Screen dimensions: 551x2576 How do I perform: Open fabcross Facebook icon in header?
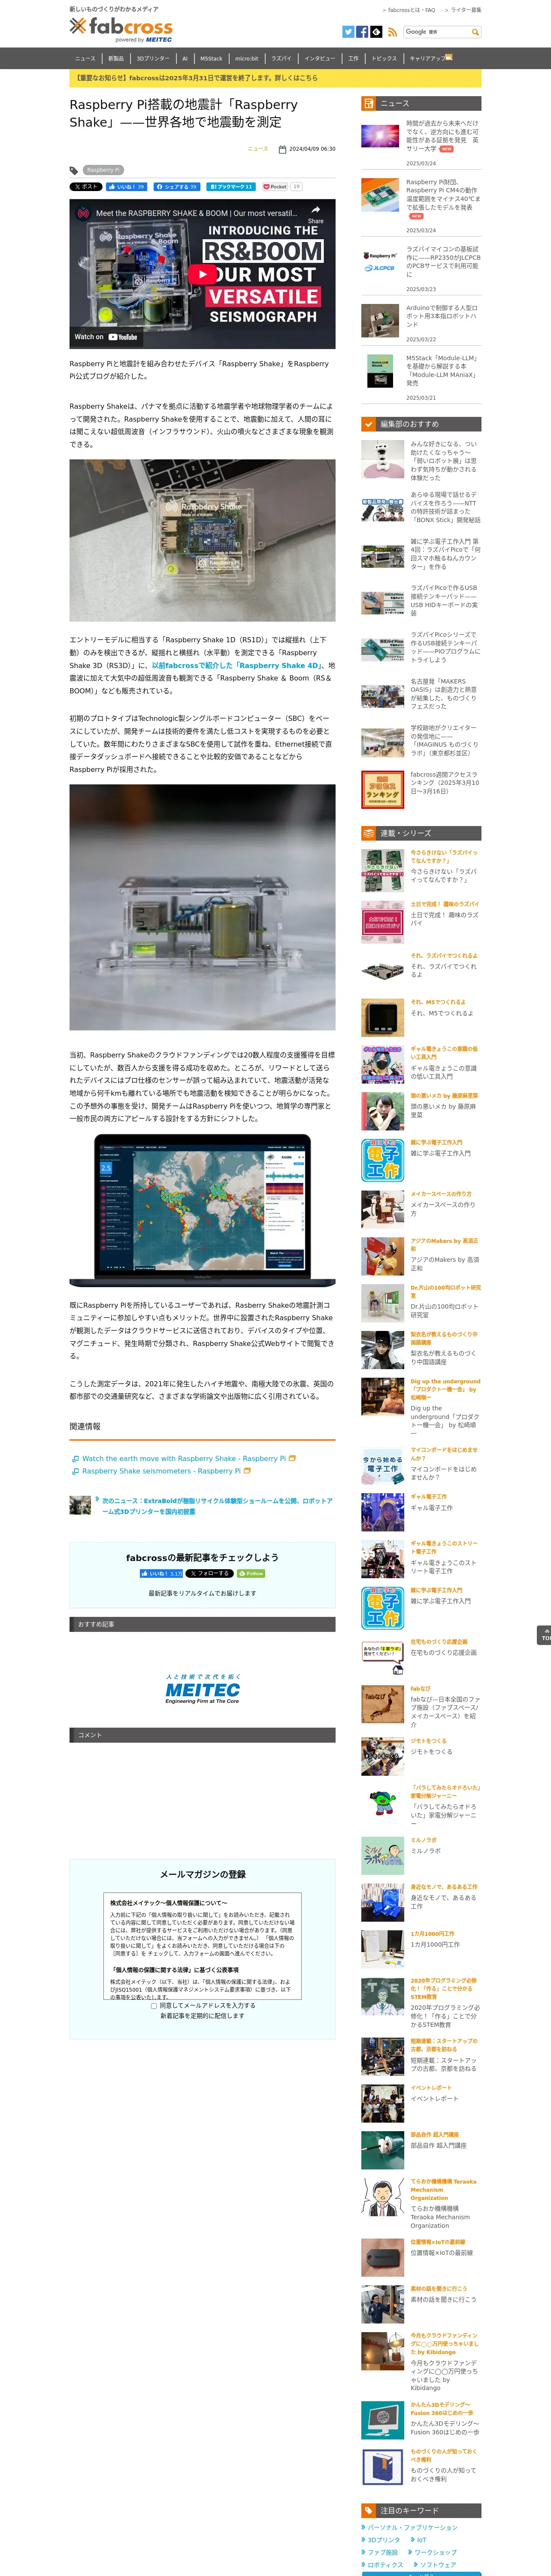click(362, 32)
